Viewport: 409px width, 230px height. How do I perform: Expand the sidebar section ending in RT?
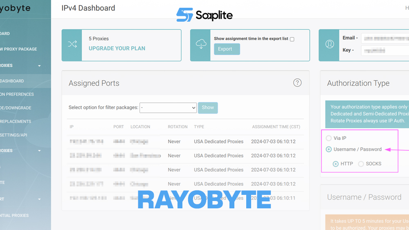coord(39,199)
